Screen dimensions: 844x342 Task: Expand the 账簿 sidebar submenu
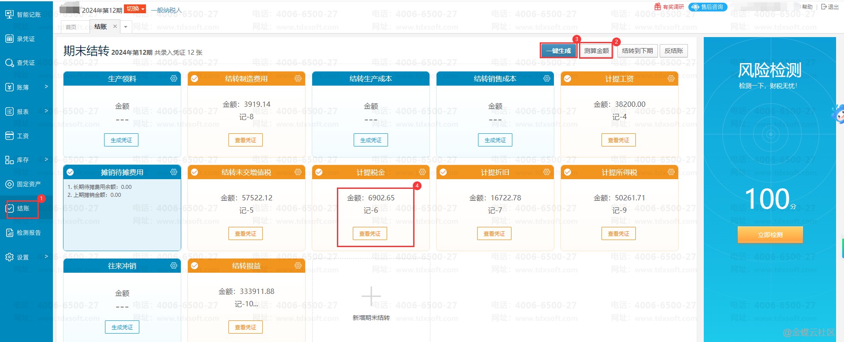(46, 87)
